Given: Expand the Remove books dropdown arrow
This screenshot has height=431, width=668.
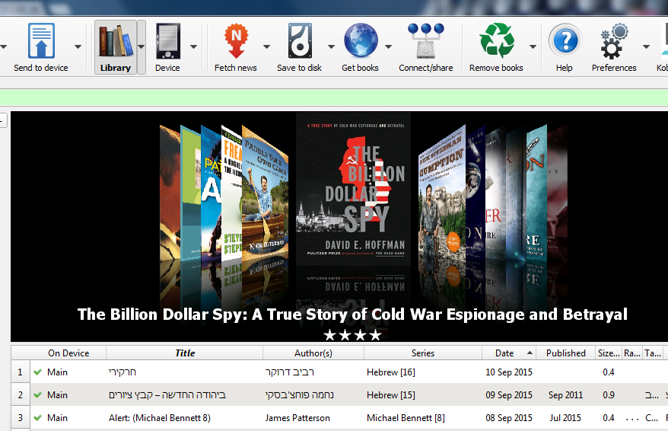Looking at the screenshot, I should pos(533,46).
